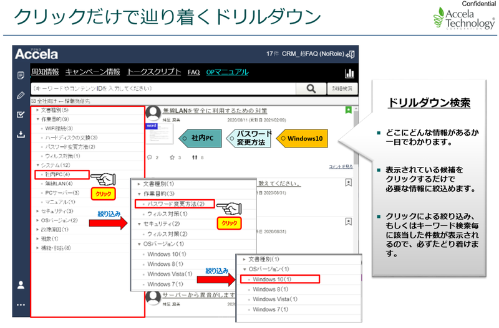Open the document list sidebar icon
Image resolution: width=499 pixels, height=328 pixels.
pos(21,75)
